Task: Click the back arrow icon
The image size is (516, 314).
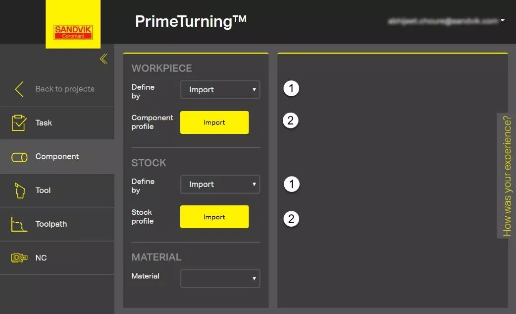Action: click(19, 89)
